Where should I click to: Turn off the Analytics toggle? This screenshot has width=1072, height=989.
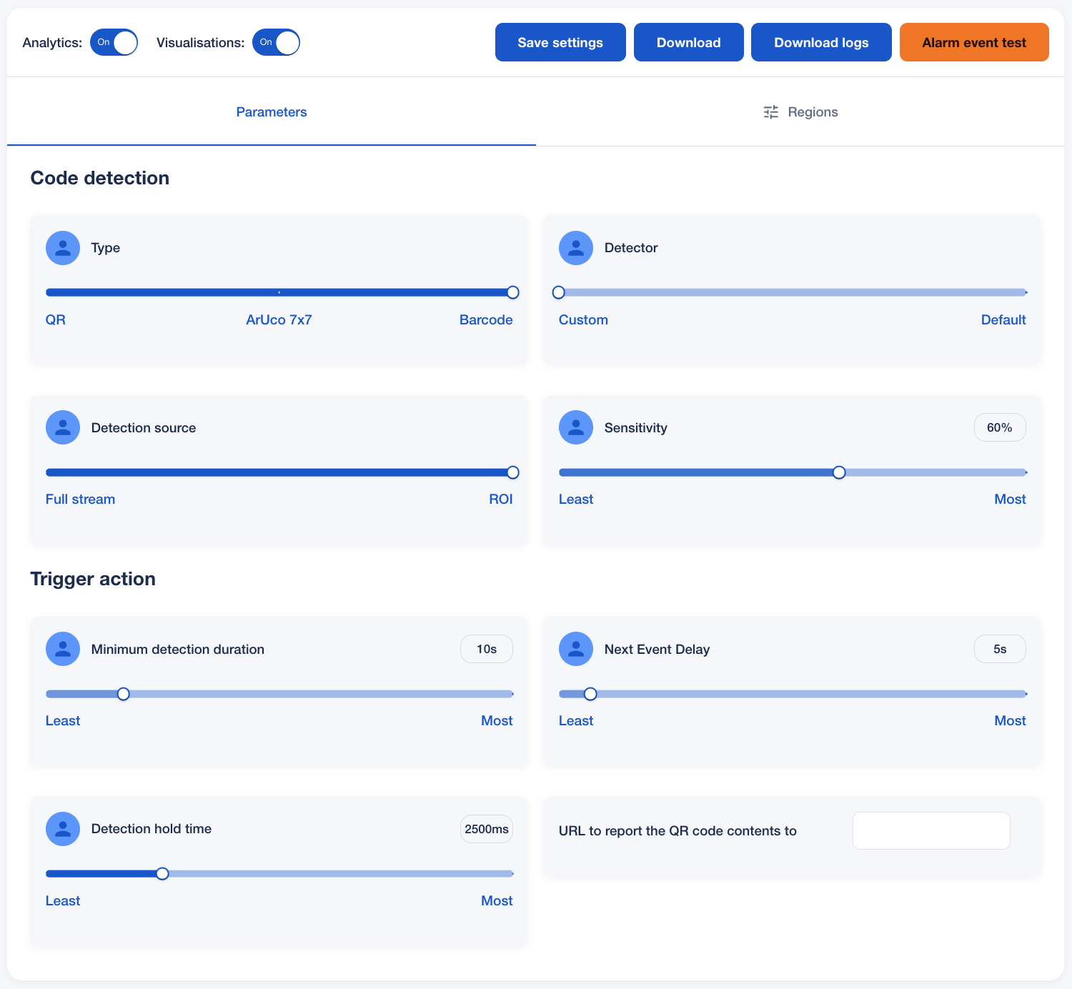(114, 42)
